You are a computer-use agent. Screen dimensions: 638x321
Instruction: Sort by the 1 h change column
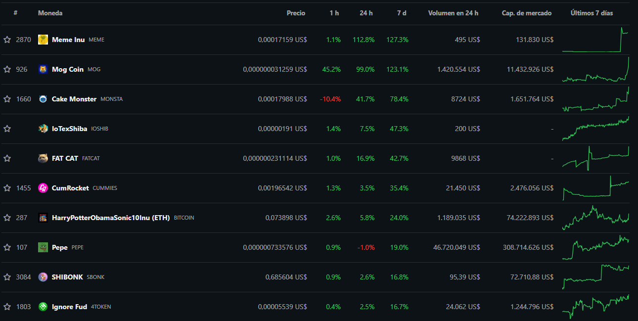(x=334, y=13)
